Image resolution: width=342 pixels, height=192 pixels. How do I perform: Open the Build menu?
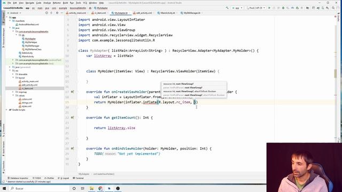pos(65,3)
